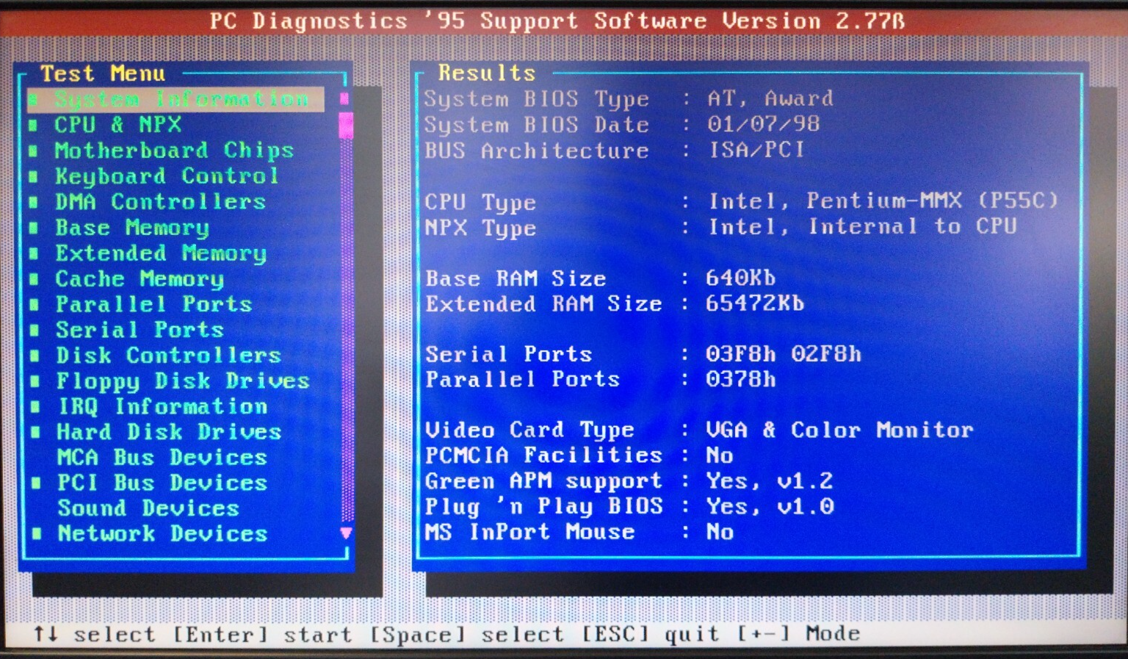The height and width of the screenshot is (659, 1128).
Task: Click the 'MS InPort Mouse' label
Action: 530,532
